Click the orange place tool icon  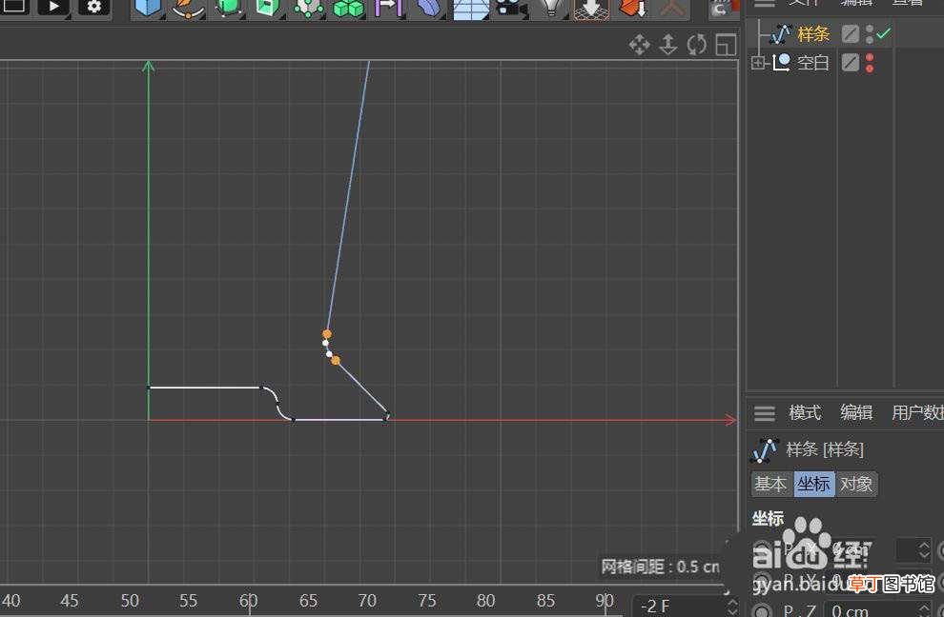(x=631, y=8)
